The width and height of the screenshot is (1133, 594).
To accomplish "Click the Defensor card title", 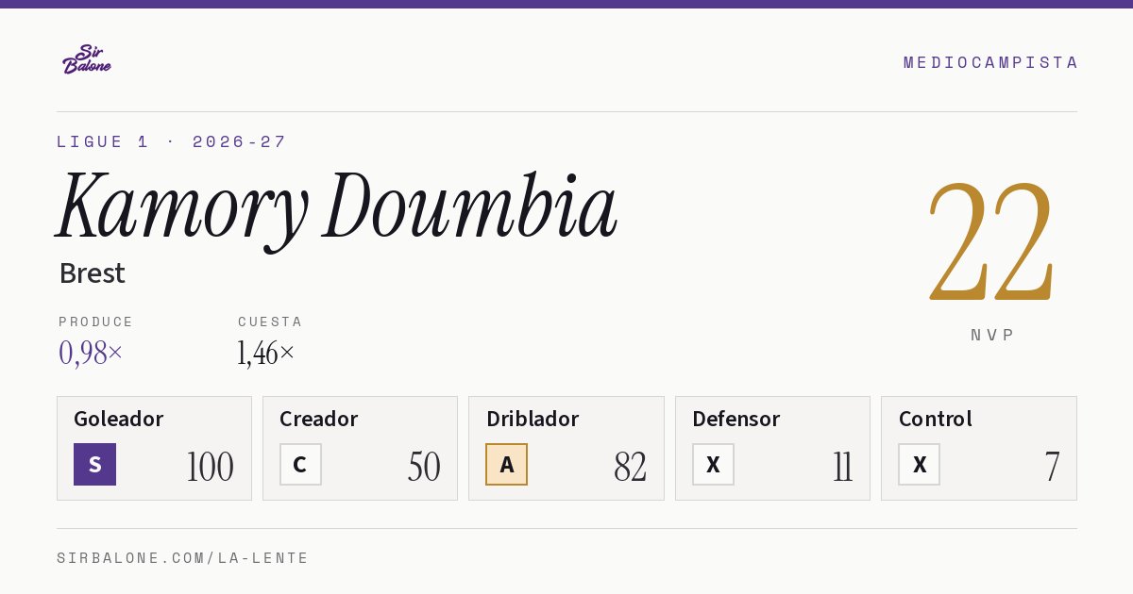I will click(x=736, y=419).
